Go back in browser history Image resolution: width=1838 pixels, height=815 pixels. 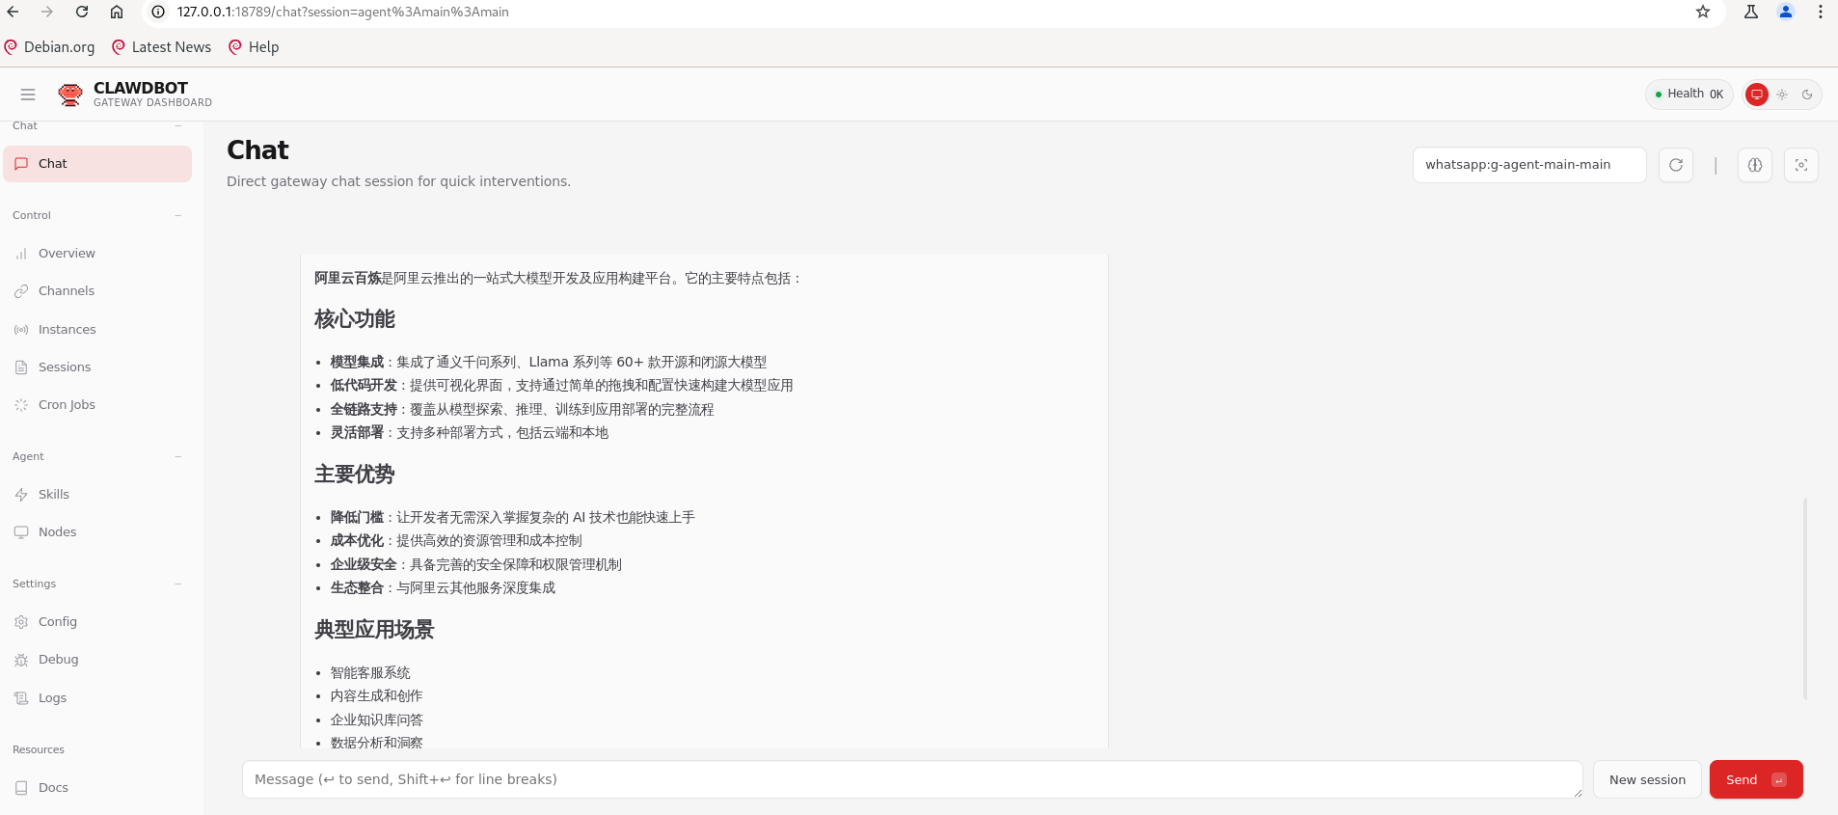(x=13, y=12)
